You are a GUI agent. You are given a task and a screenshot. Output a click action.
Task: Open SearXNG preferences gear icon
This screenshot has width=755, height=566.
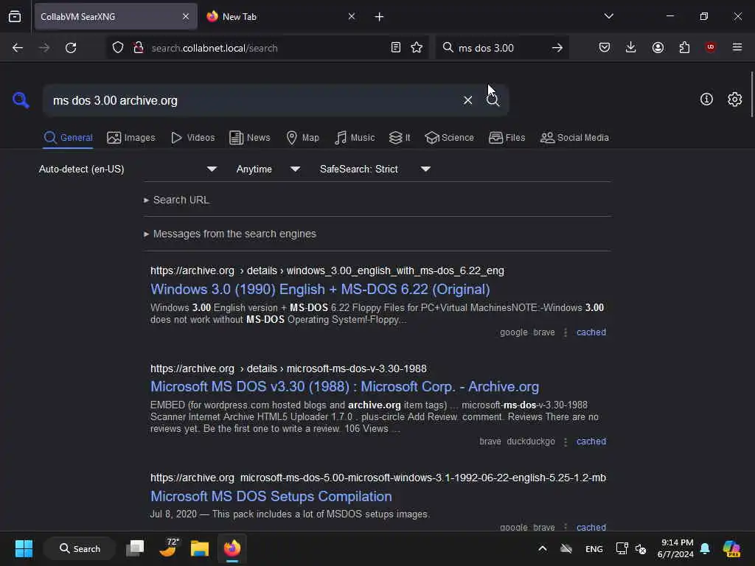735,99
